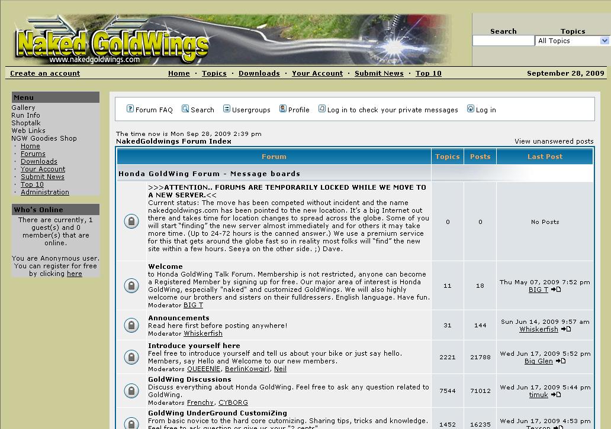This screenshot has height=429, width=611.
Task: Open the ATTENTION forums temporarily locked title
Action: click(x=287, y=191)
